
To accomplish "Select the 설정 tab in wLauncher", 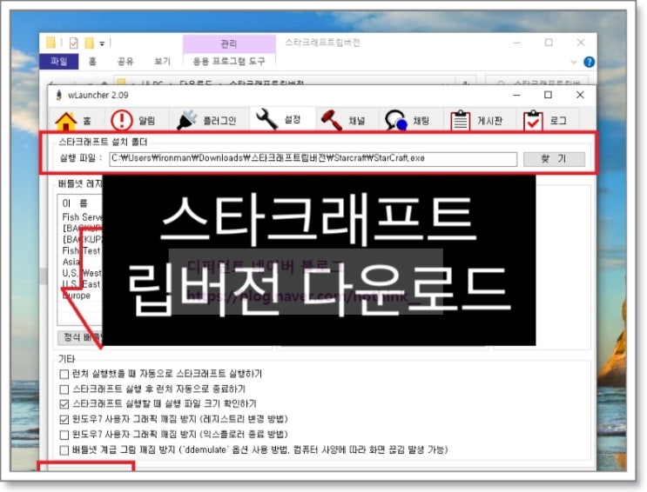I will (x=282, y=119).
